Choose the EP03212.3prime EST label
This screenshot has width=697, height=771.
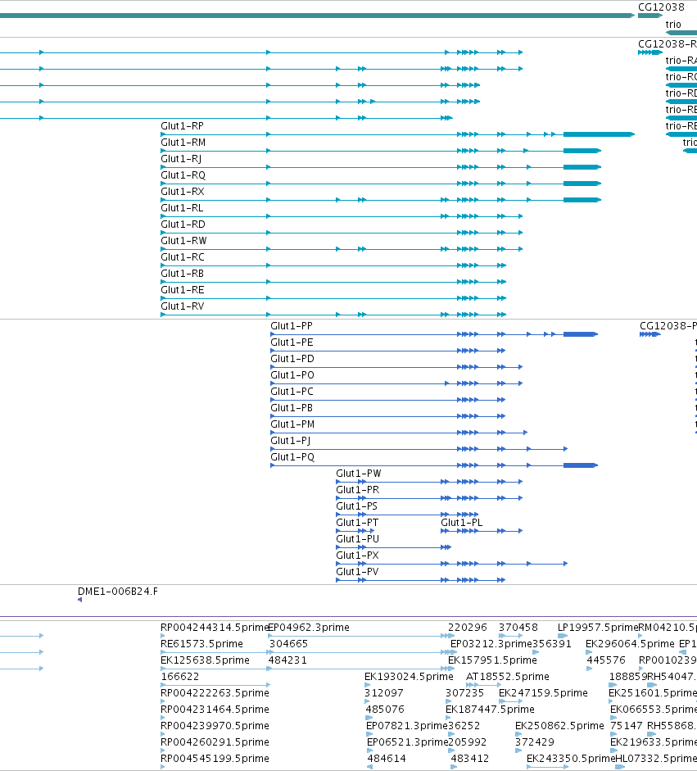[491, 644]
